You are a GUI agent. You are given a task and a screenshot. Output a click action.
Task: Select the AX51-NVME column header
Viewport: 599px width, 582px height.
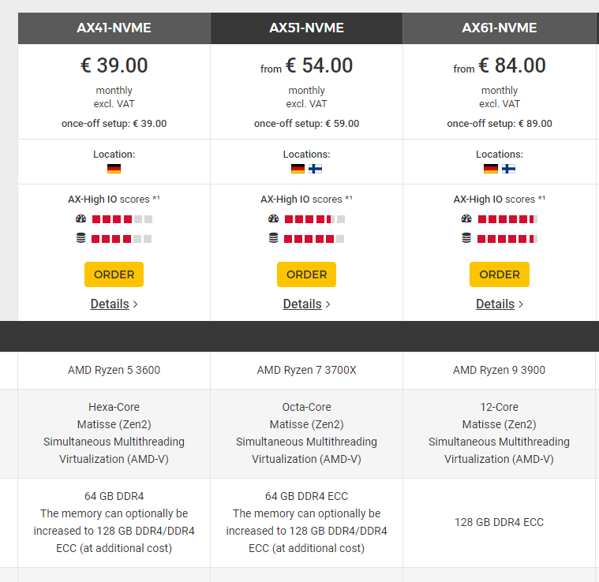tap(306, 28)
